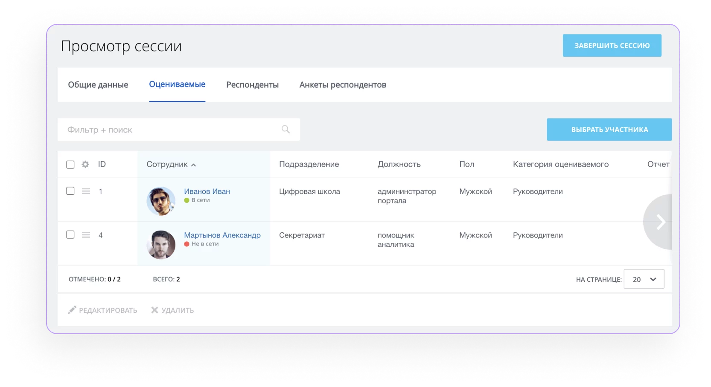Open the НА СТРАНИЦЕ per-page dropdown
The height and width of the screenshot is (387, 711).
point(644,279)
